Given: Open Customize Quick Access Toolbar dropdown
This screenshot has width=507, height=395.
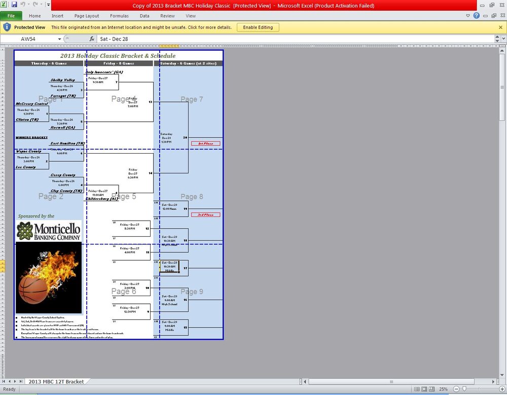Looking at the screenshot, I should coord(48,5).
